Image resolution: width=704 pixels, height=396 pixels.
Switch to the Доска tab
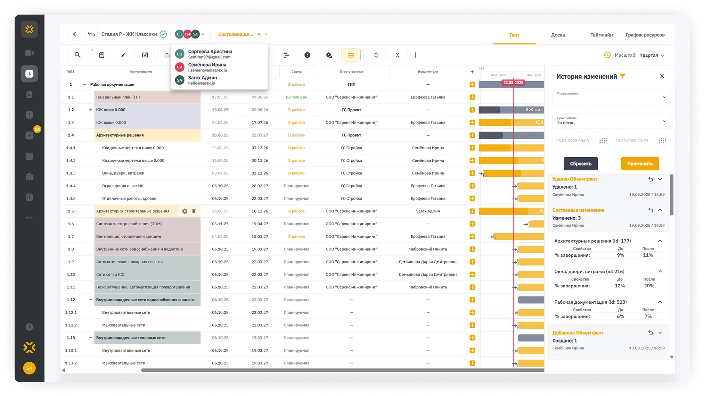tap(558, 35)
